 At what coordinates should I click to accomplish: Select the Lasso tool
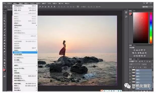(x=5, y=18)
